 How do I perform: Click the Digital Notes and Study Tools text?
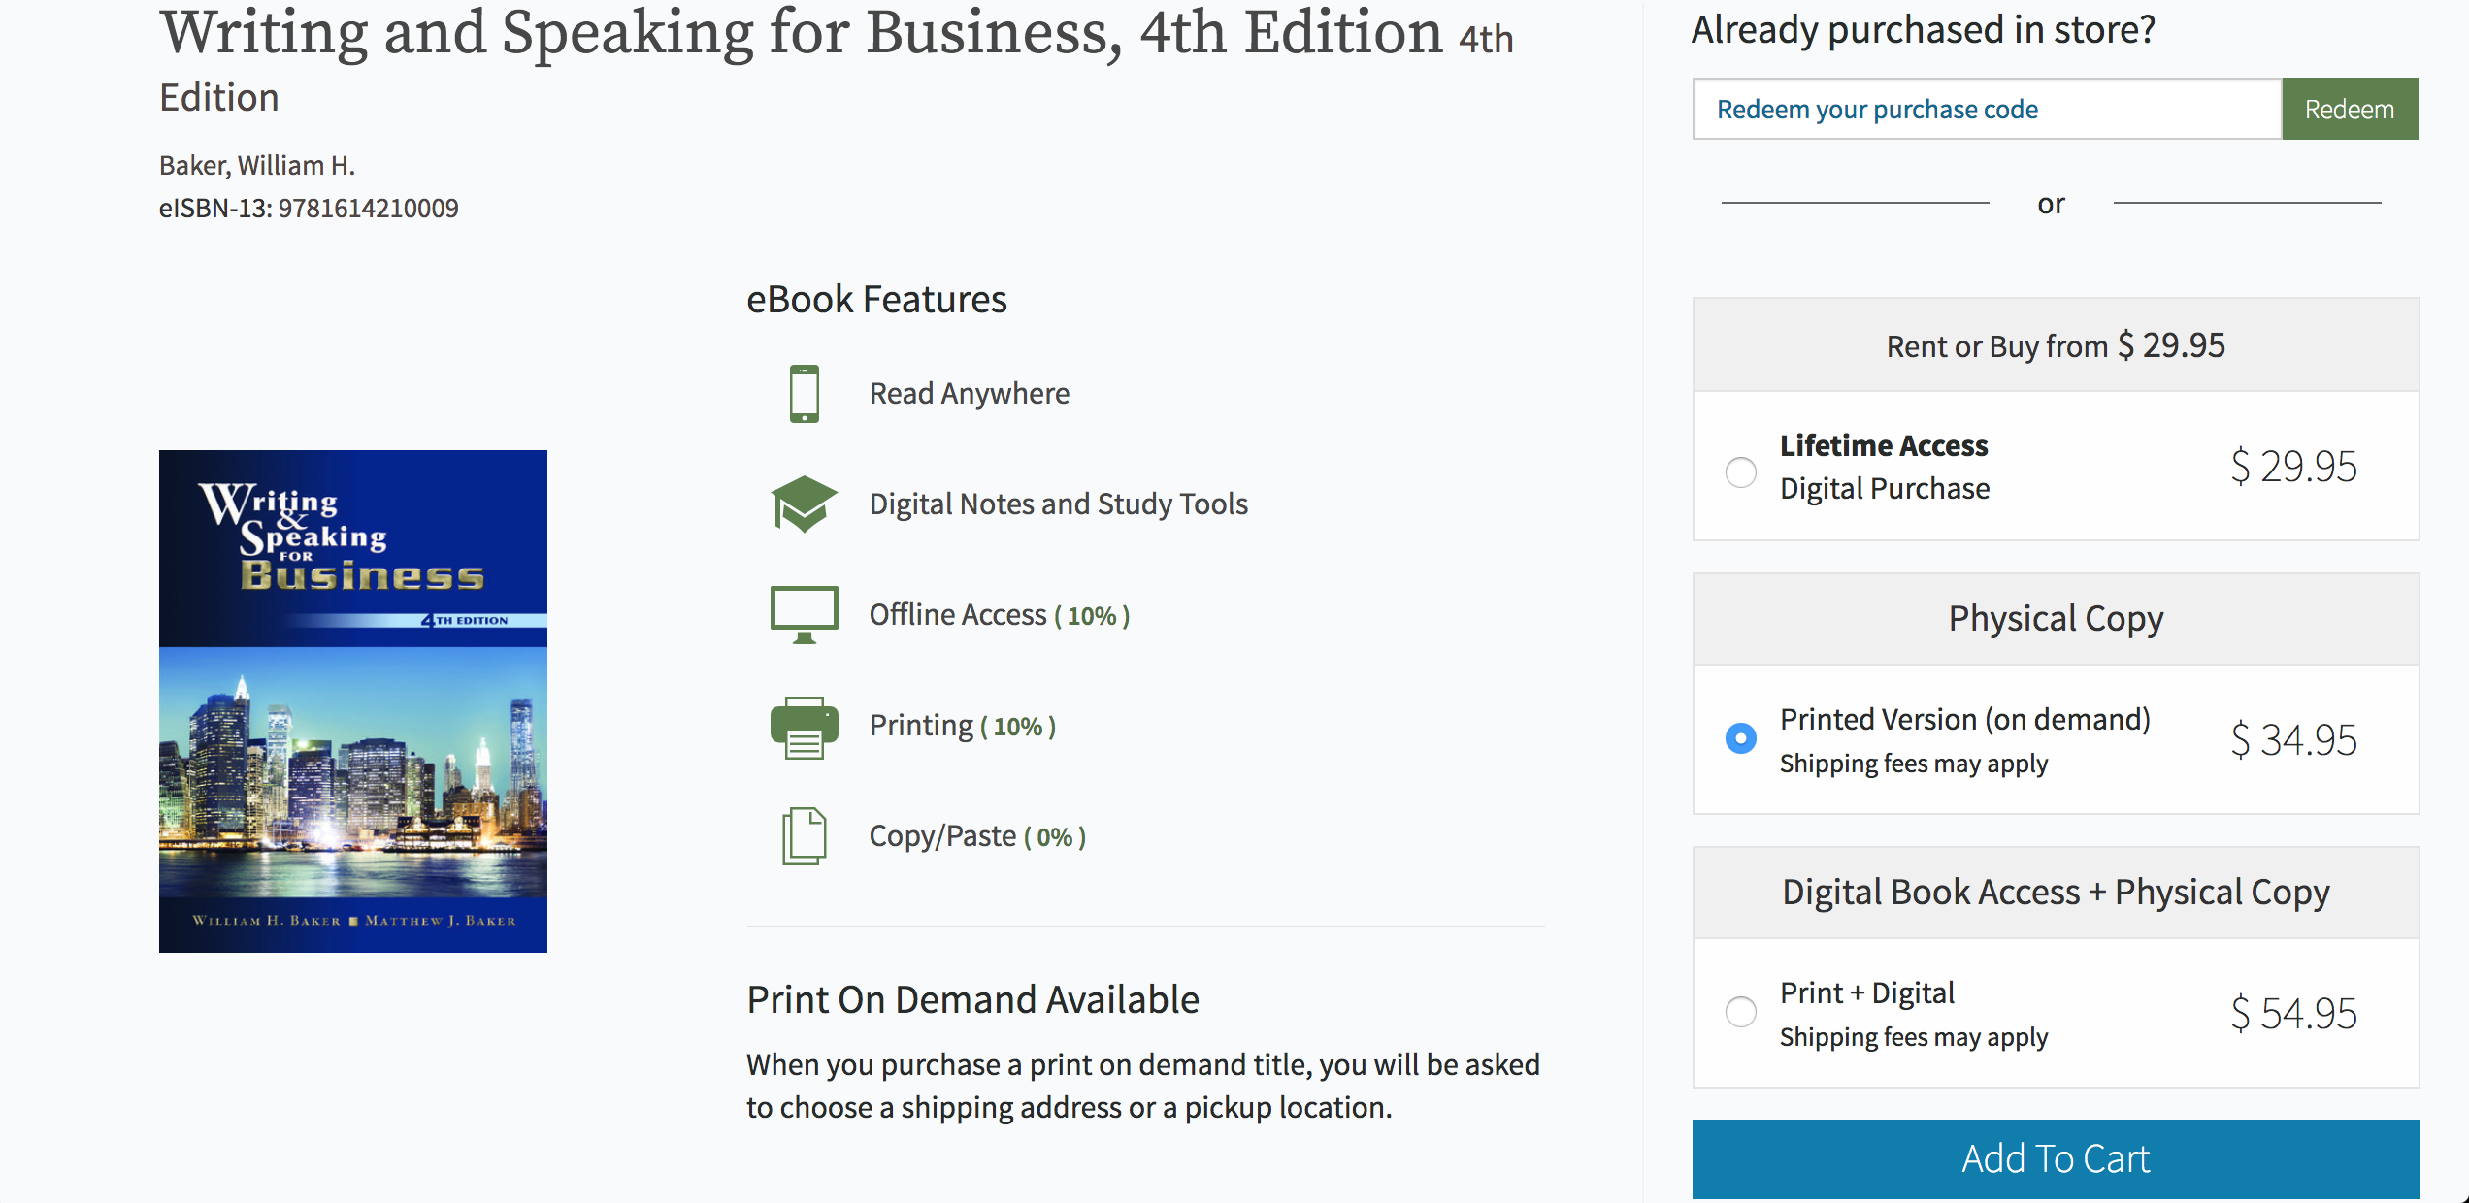click(x=1058, y=504)
